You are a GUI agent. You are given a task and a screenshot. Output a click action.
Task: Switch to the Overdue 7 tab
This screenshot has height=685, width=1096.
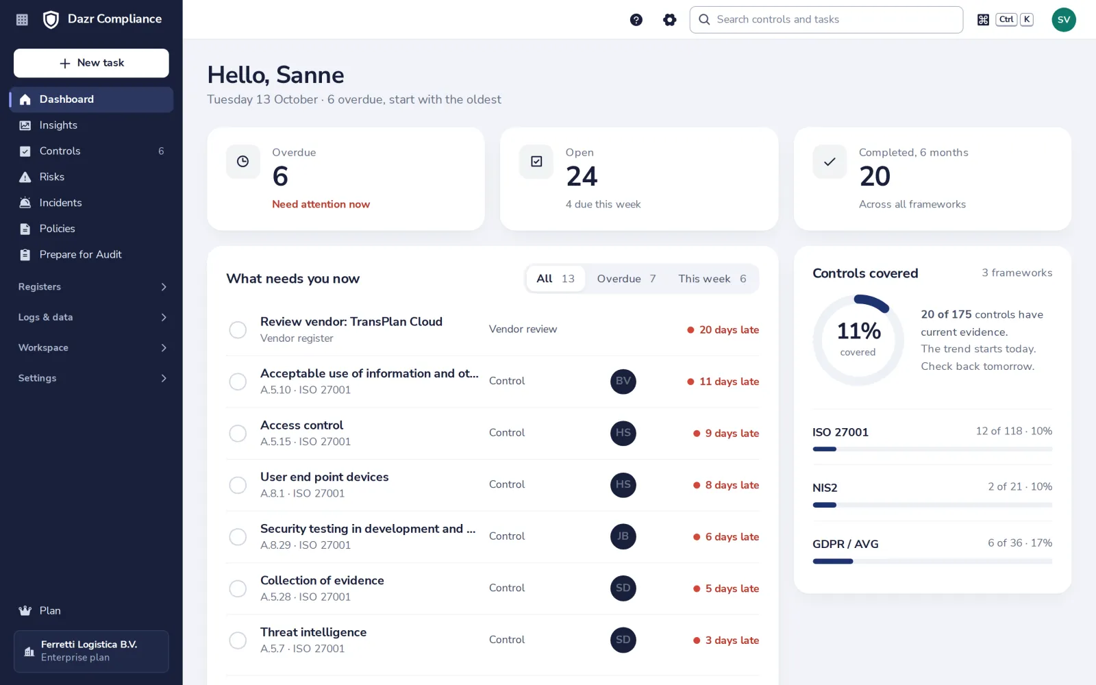(626, 279)
